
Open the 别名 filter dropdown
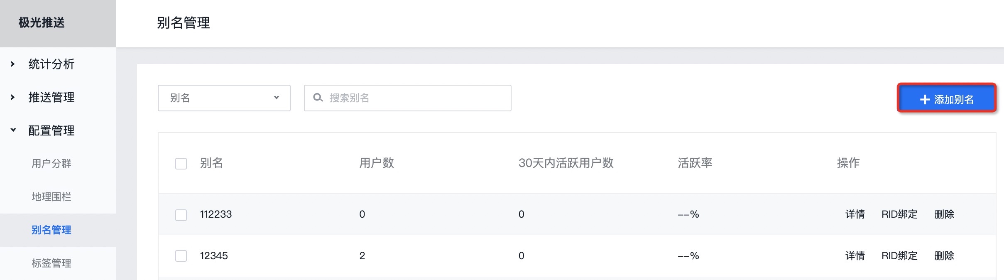click(224, 98)
